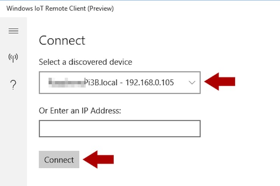Click the red arrow beside Connect button
This screenshot has height=186, width=280.
(x=98, y=159)
